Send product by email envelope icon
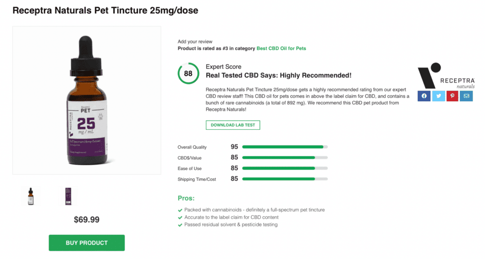This screenshot has width=485, height=259. pyautogui.click(x=466, y=96)
